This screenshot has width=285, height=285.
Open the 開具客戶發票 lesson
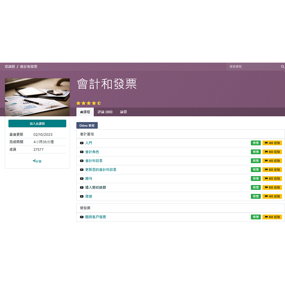(96, 217)
